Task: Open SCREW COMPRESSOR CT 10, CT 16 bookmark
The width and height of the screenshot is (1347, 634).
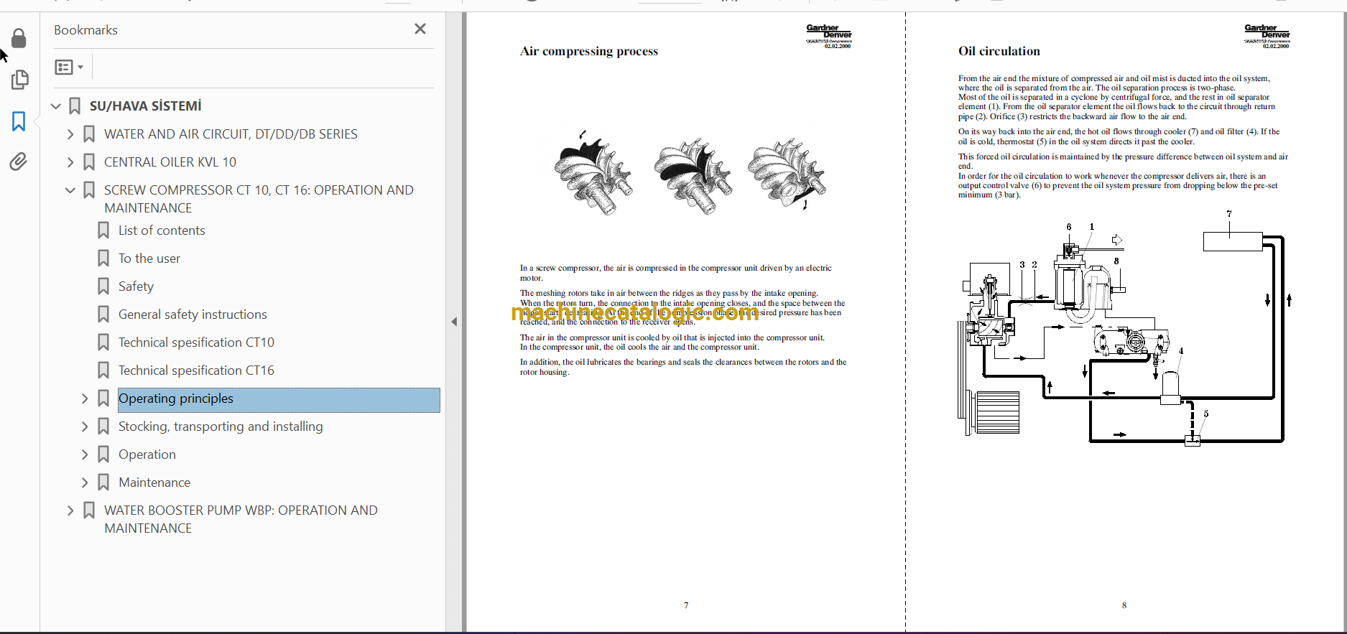Action: pyautogui.click(x=259, y=199)
